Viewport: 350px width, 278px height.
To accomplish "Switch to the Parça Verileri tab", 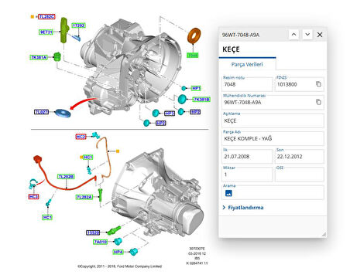I will [247, 64].
